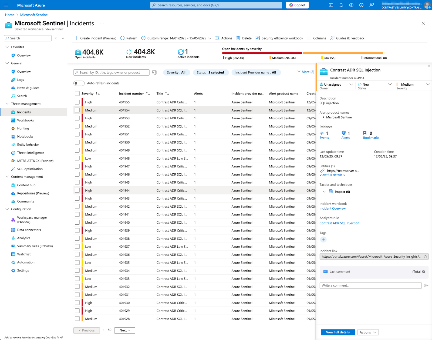Viewport: 432px width, 340px height.
Task: Toggle Auto-refresh incidents switch
Action: tap(79, 83)
